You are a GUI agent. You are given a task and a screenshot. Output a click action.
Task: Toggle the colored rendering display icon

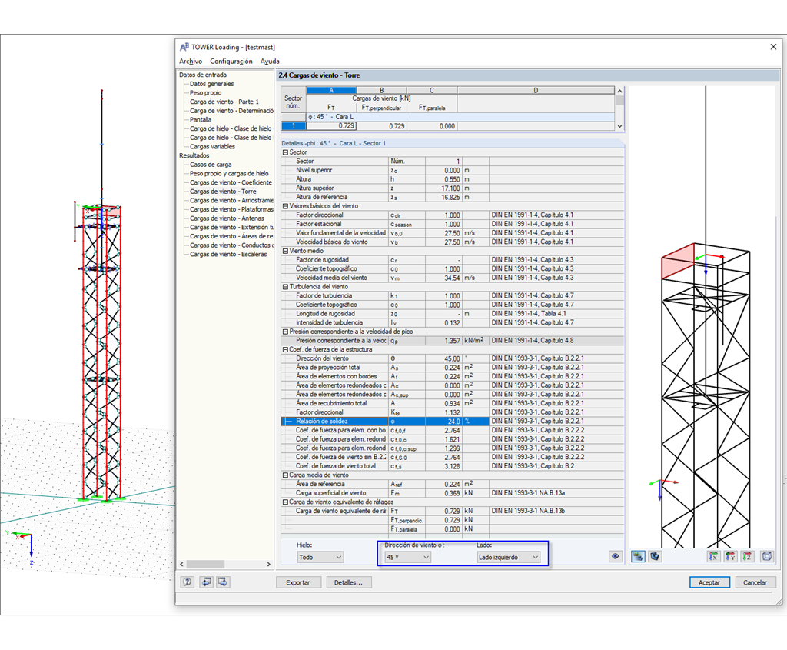tap(638, 556)
